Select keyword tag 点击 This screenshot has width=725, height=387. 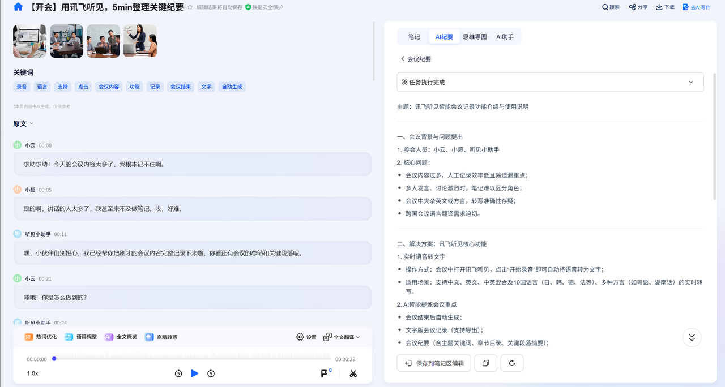[83, 87]
